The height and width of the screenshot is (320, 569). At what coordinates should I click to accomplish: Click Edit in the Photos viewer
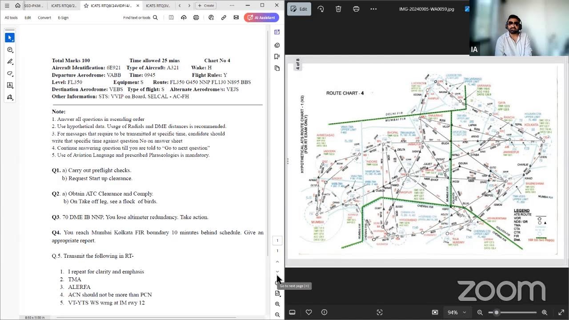[x=299, y=9]
